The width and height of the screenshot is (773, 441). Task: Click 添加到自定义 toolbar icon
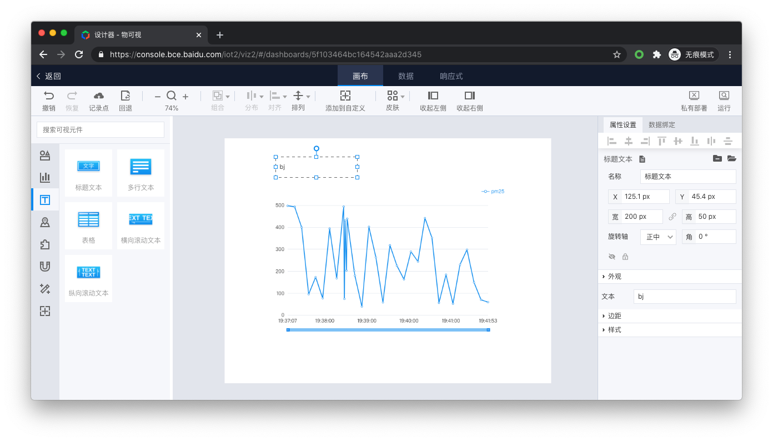click(345, 96)
